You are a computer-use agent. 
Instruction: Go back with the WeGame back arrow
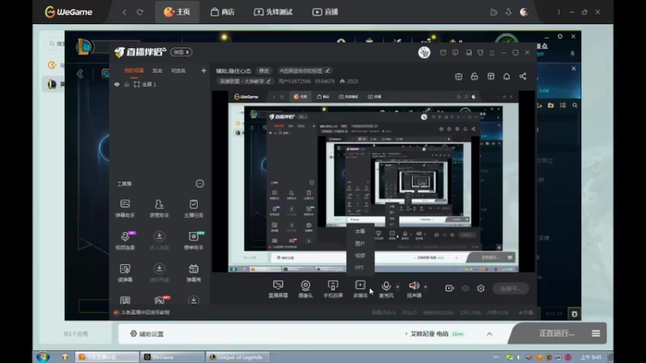click(x=124, y=12)
